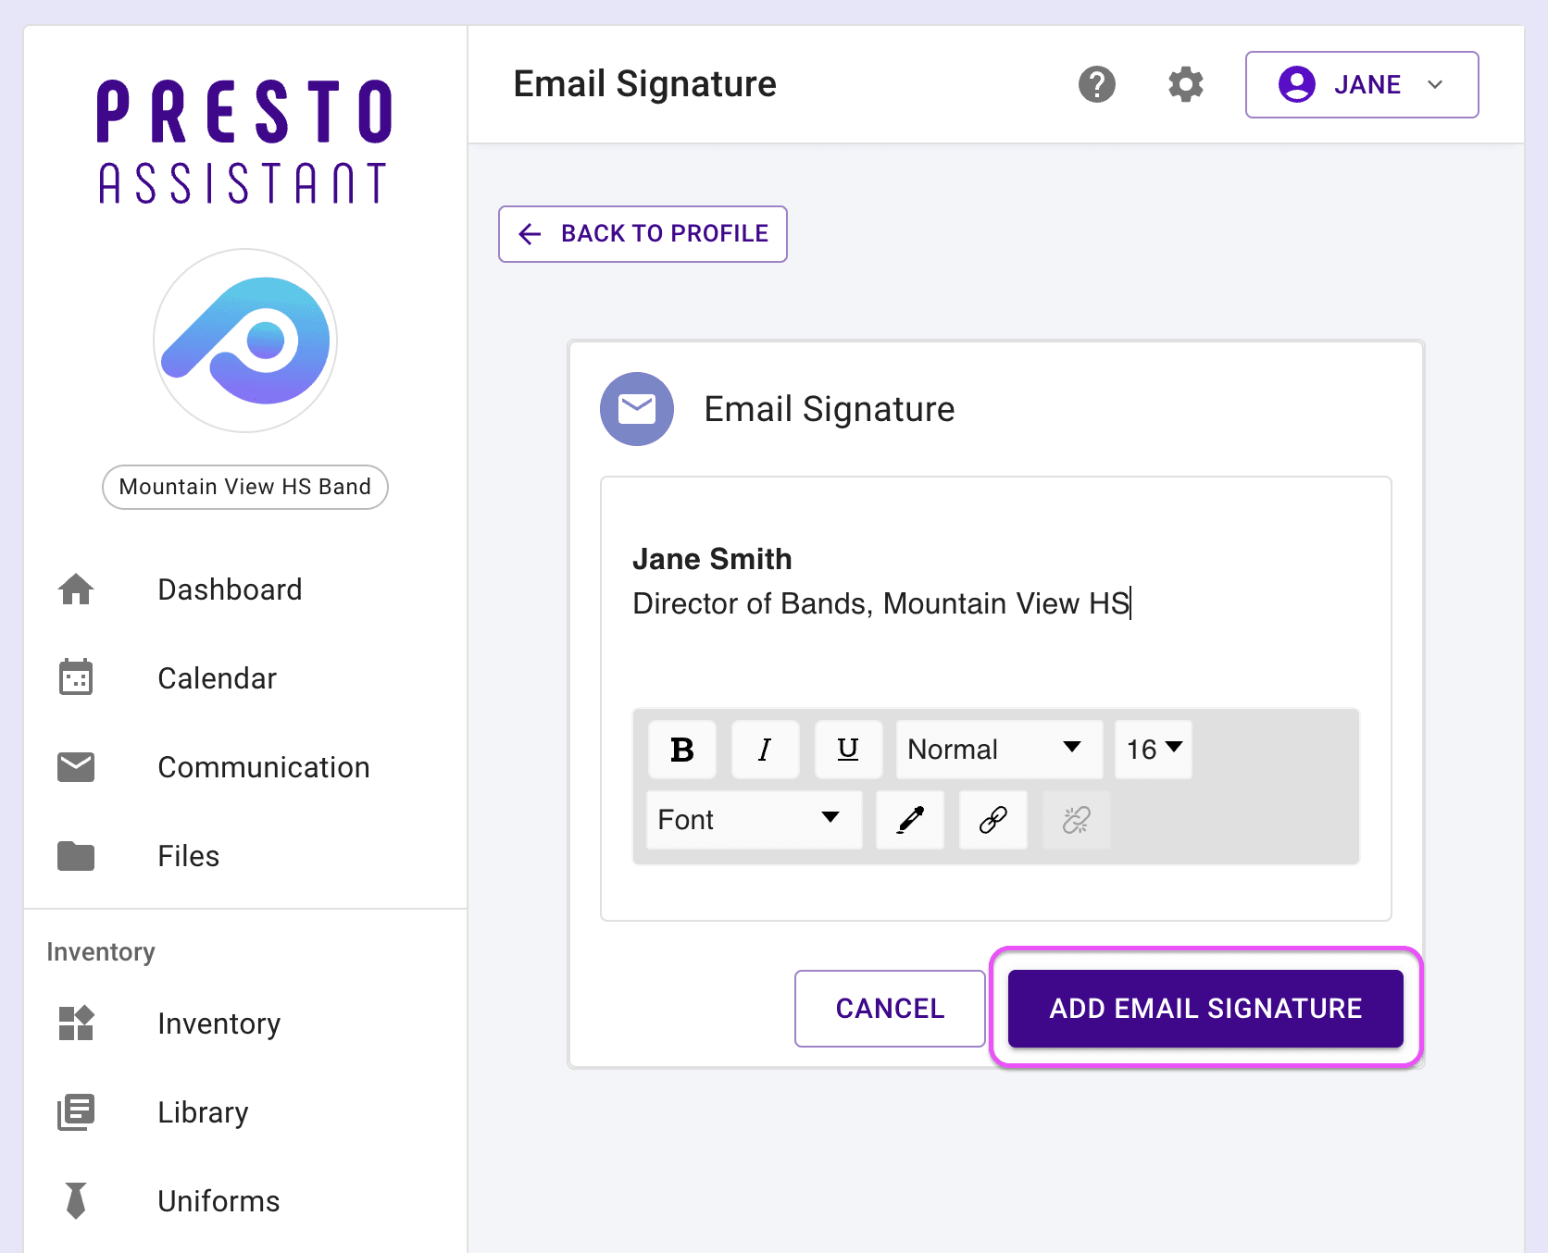
Task: Click the Communication envelope icon in sidebar
Action: [75, 766]
